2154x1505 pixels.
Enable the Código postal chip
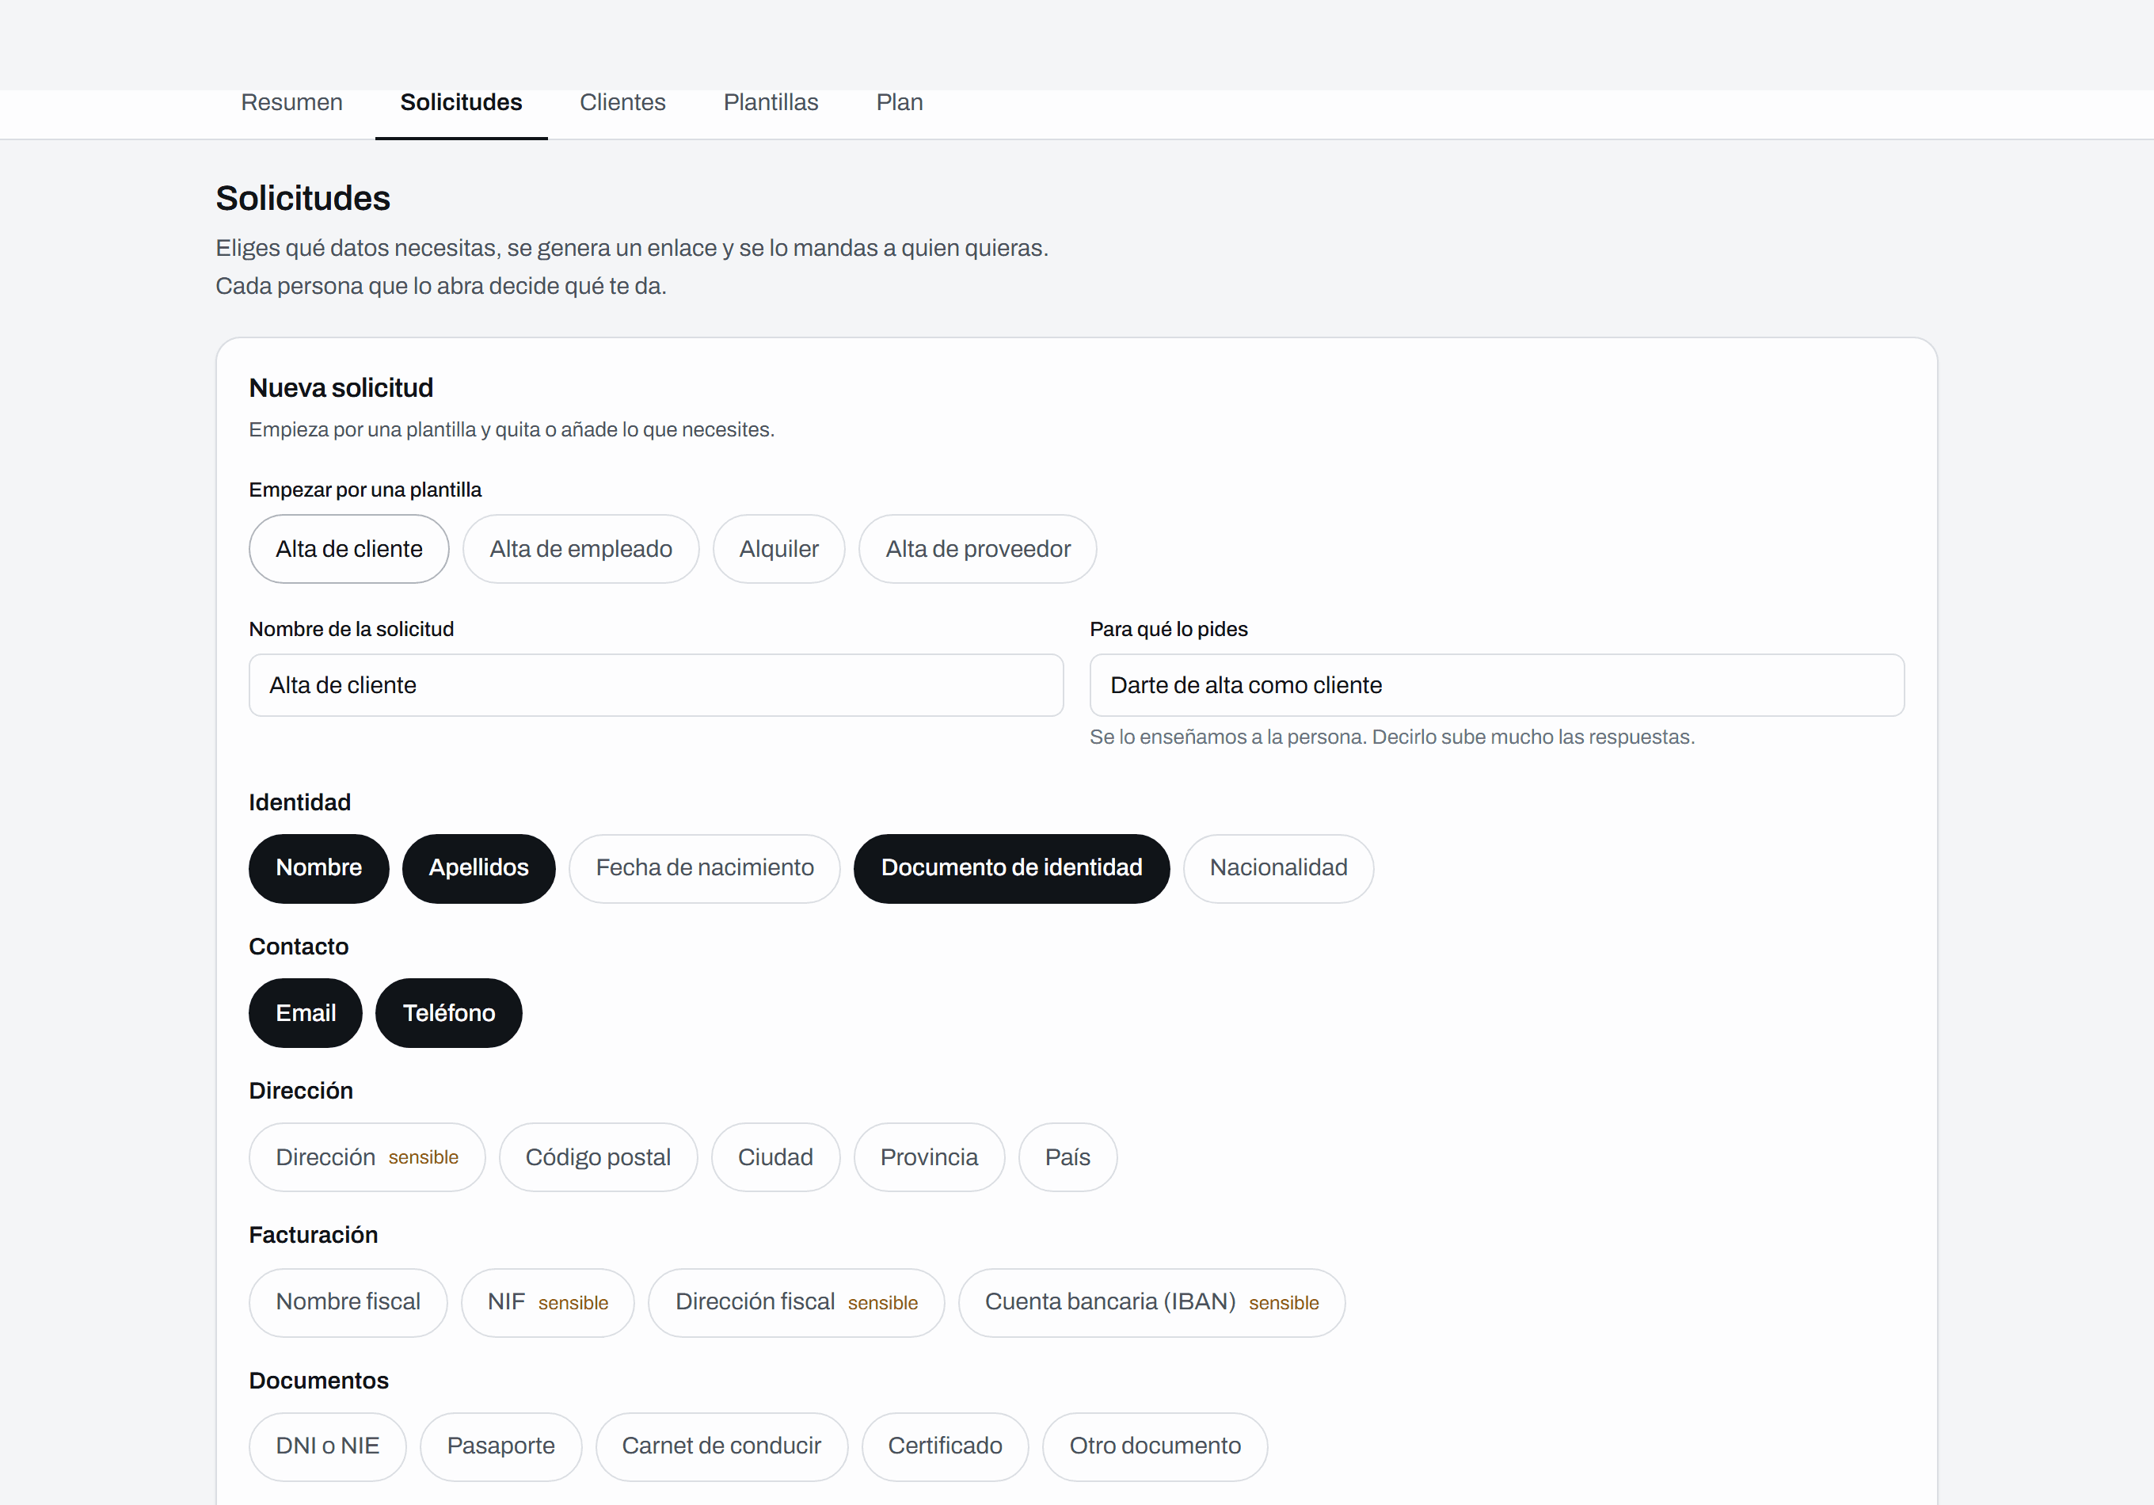[x=598, y=1157]
